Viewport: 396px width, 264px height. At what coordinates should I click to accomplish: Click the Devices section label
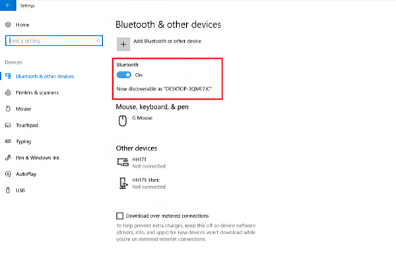(x=13, y=62)
